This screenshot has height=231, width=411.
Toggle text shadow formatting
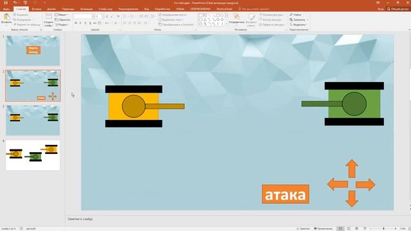point(90,23)
